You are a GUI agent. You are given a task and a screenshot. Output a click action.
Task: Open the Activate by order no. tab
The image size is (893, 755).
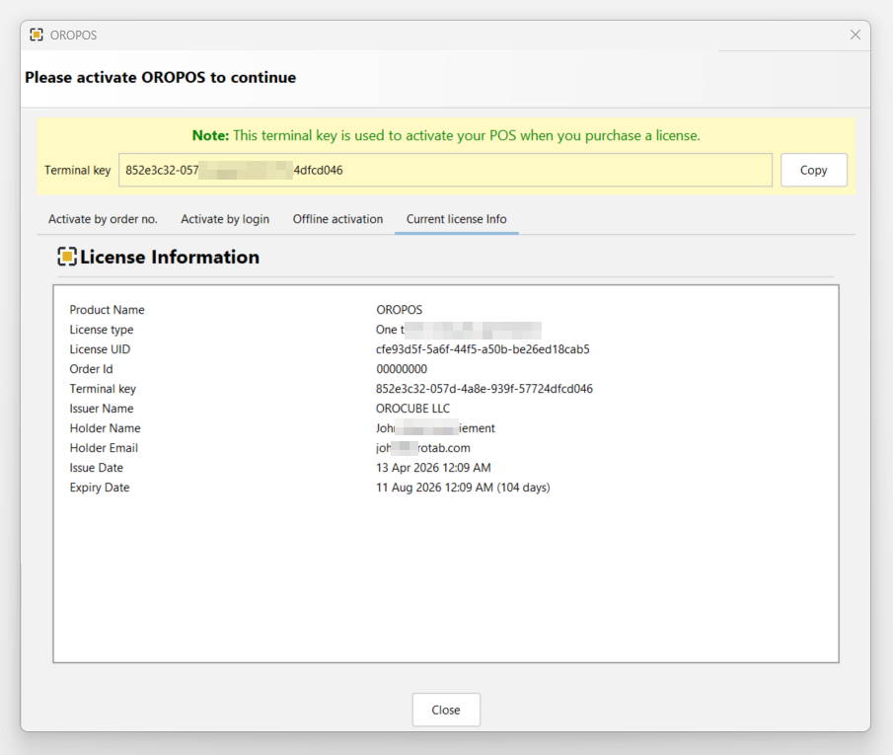(103, 219)
